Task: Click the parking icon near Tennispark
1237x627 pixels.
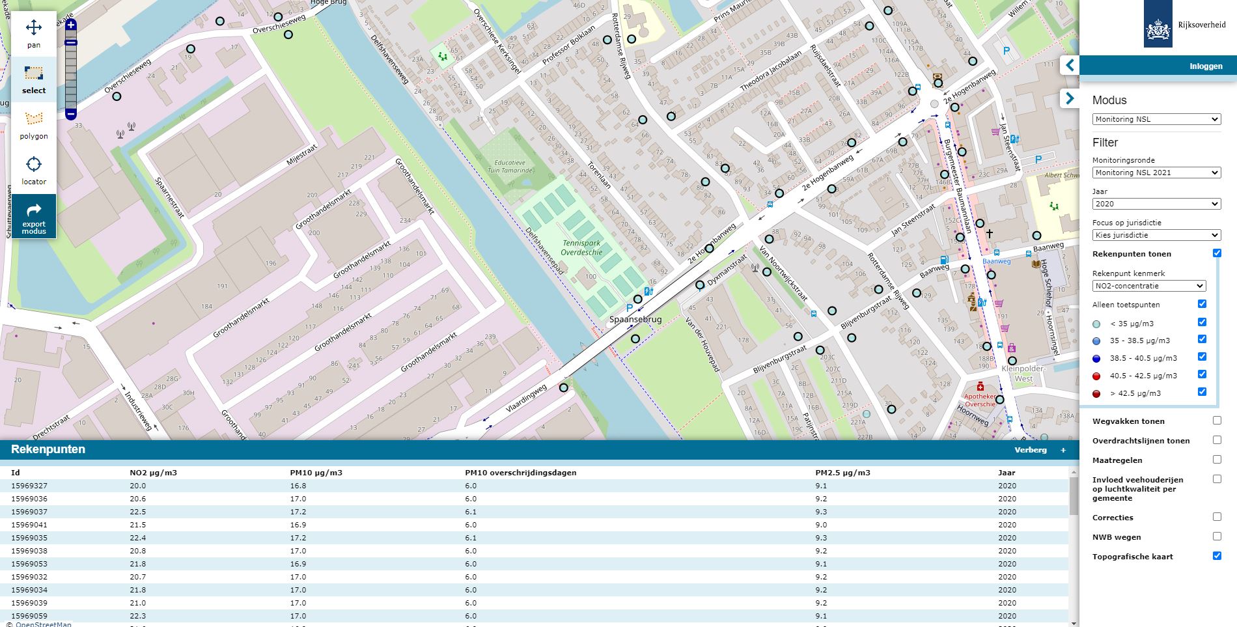Action: pos(629,307)
